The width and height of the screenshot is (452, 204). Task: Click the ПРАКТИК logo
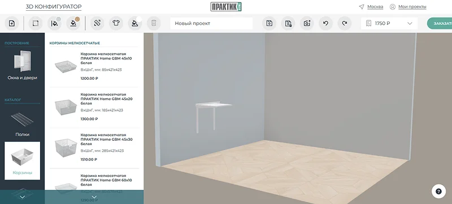coord(226,7)
